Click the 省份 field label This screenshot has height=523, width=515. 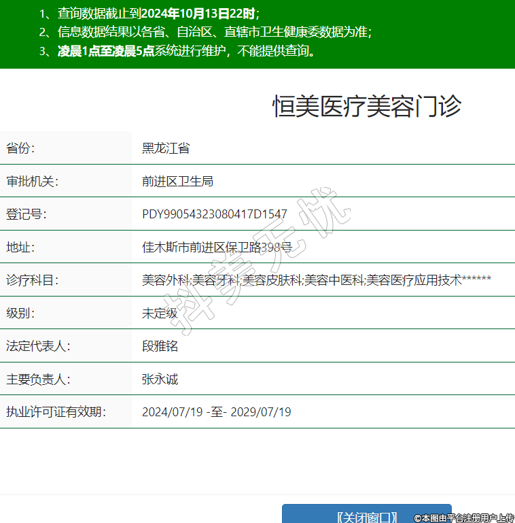20,148
